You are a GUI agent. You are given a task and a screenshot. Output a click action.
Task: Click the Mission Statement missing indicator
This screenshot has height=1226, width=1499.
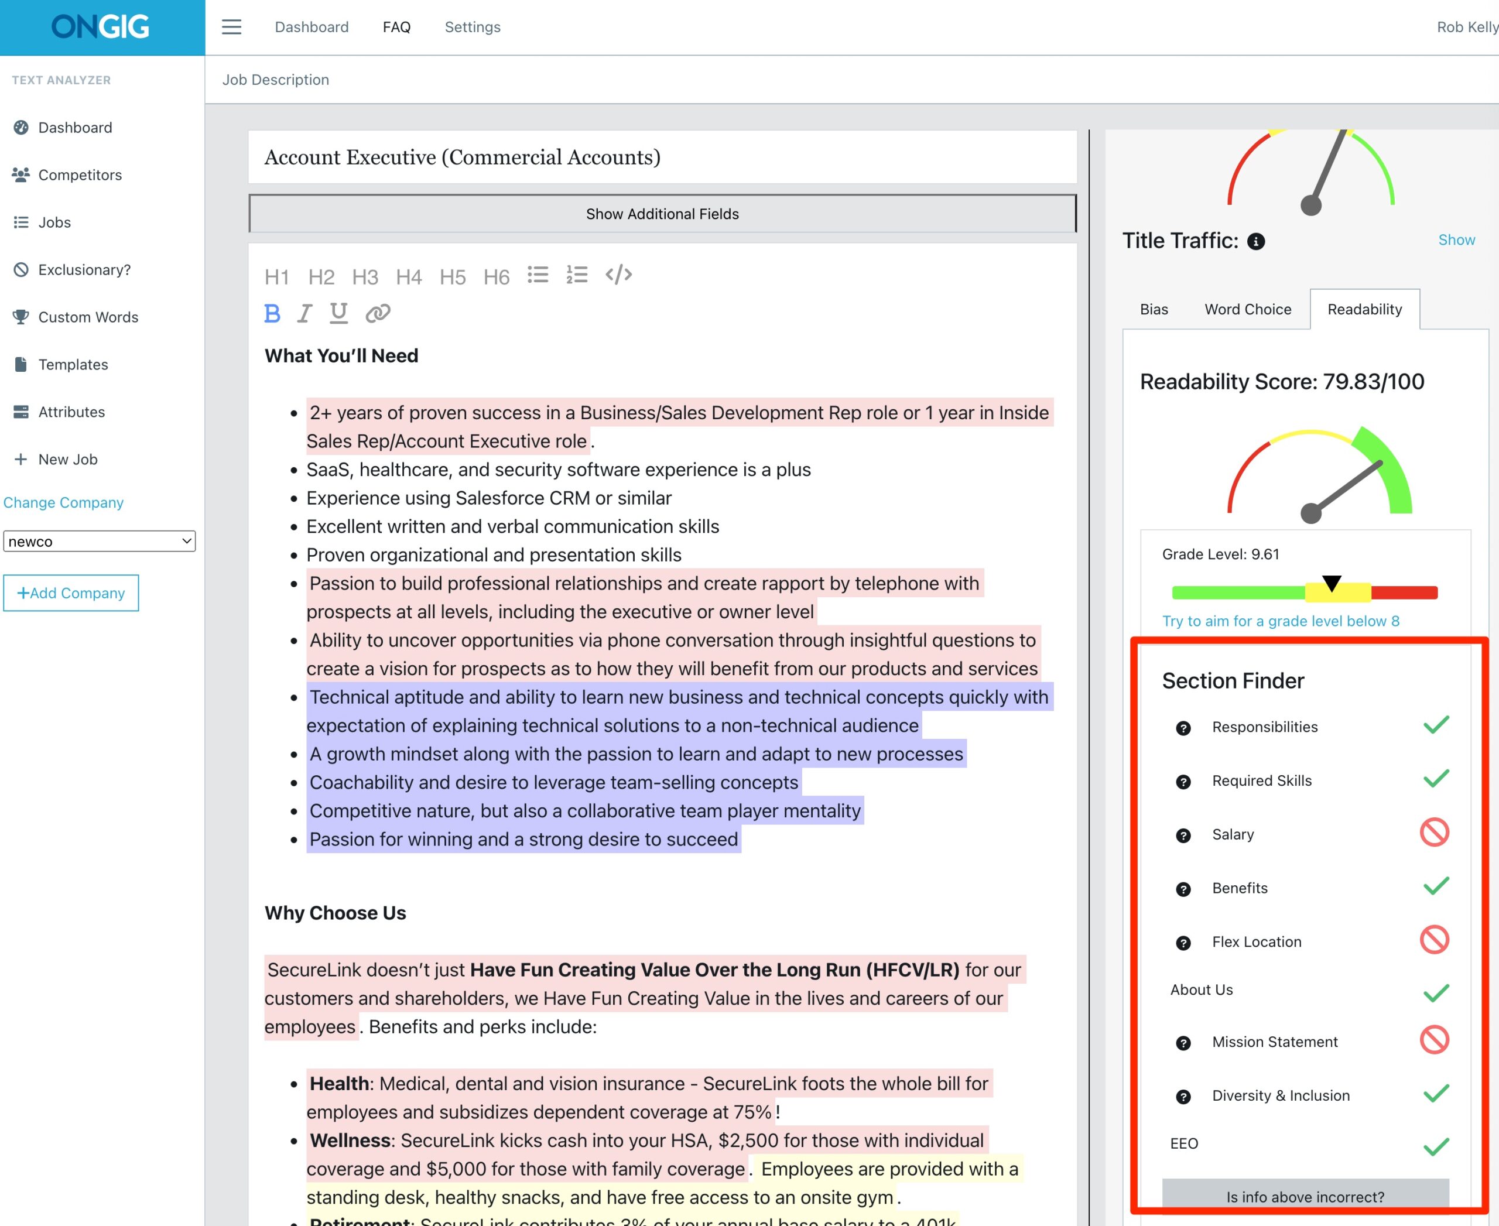click(1435, 1040)
